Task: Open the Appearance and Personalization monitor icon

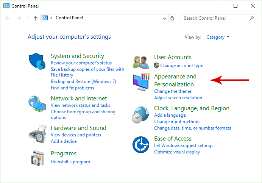Action: pyautogui.click(x=141, y=82)
